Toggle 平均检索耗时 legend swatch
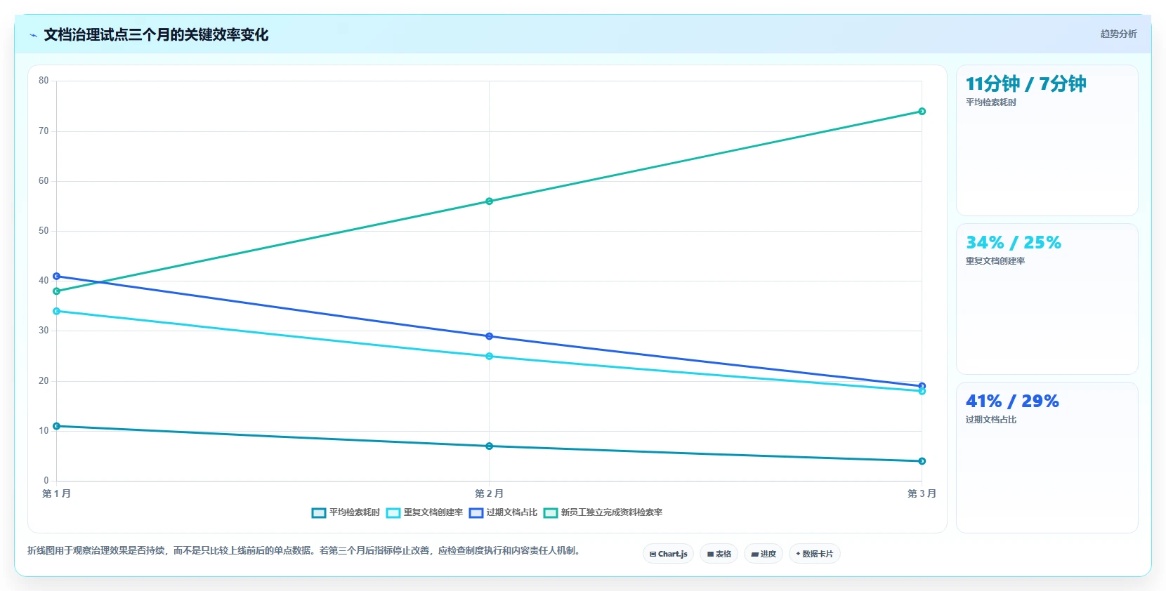 pyautogui.click(x=319, y=513)
